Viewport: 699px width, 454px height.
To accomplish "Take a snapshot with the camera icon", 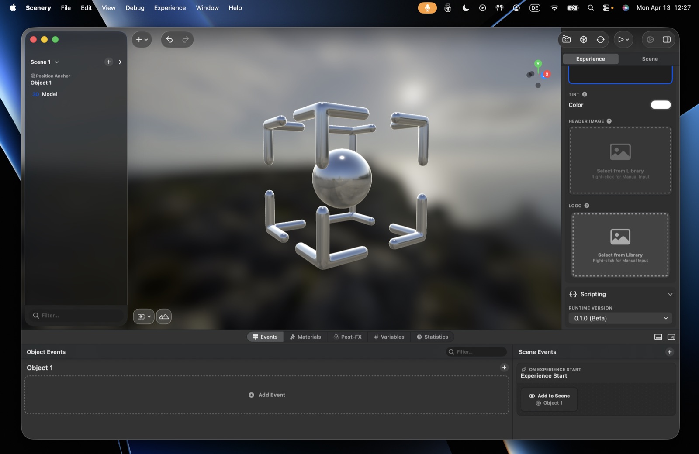I will [567, 39].
